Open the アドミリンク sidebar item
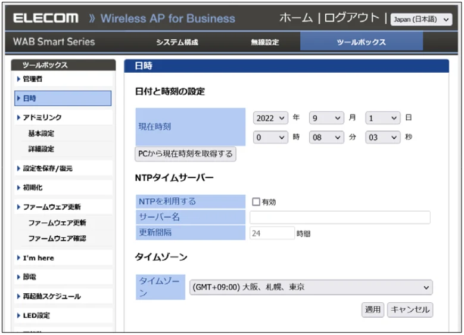Screen dimensions: 464x335 pos(63,117)
